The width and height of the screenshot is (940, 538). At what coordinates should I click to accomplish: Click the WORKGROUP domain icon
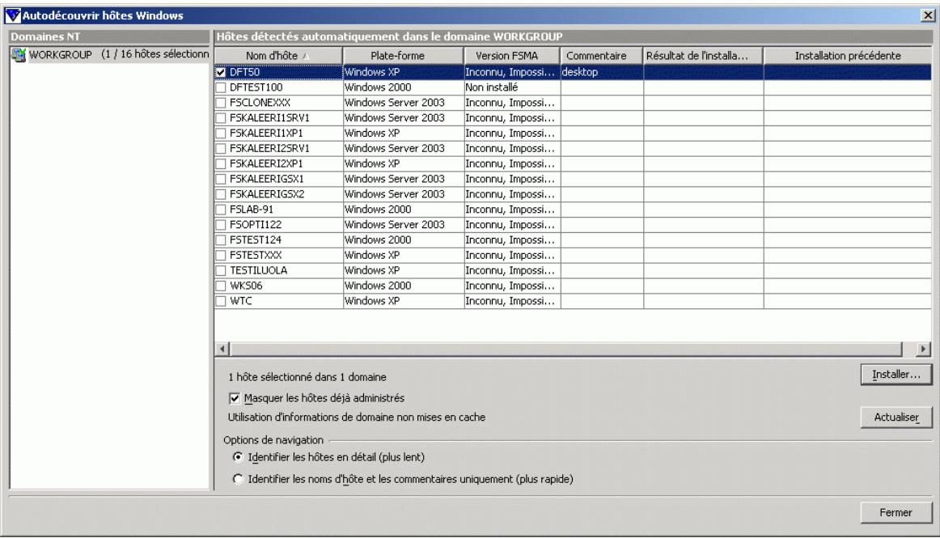[x=19, y=54]
